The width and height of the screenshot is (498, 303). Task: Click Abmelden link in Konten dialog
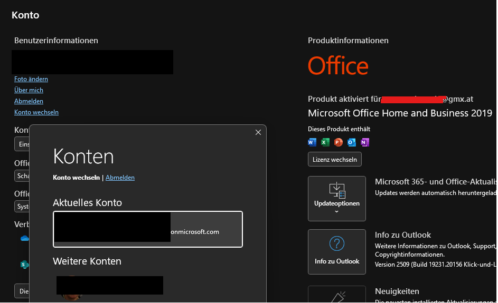(x=120, y=178)
